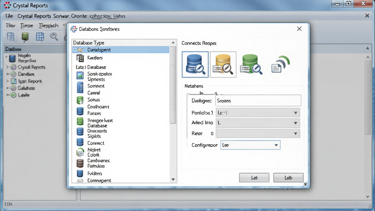This screenshot has height=211, width=375.
Task: Select the green database search connection icon
Action: [x=251, y=64]
